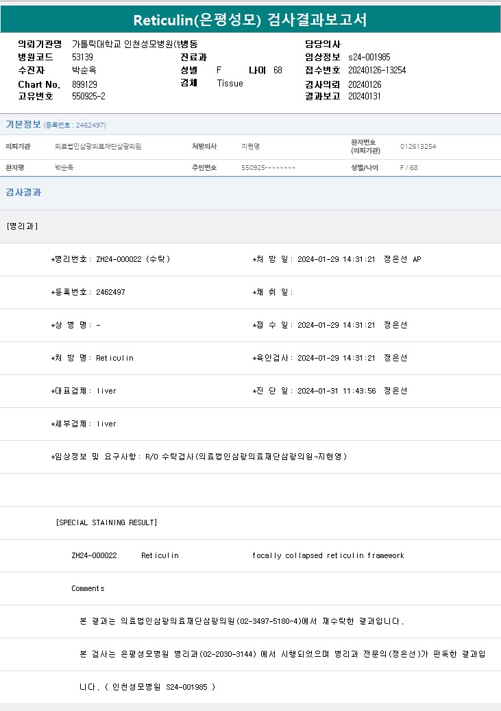Select the result text focally collapsed reticulin framework
The image size is (501, 711).
click(328, 556)
